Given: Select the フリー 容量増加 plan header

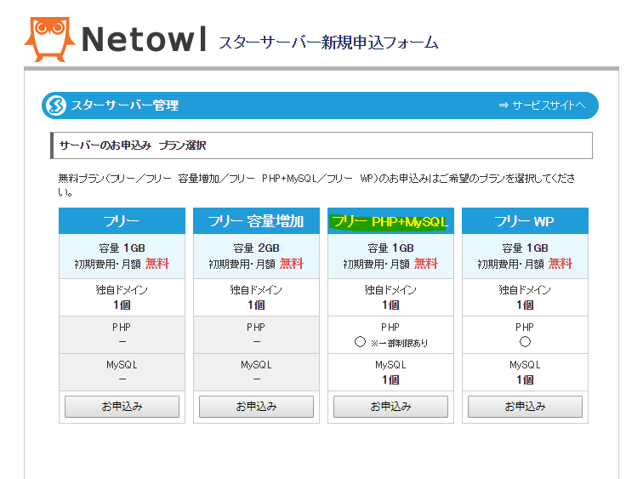Looking at the screenshot, I should [256, 221].
